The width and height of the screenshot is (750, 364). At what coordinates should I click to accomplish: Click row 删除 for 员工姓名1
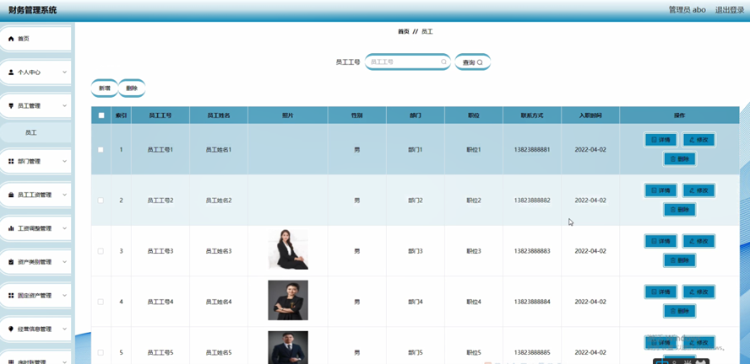[679, 159]
